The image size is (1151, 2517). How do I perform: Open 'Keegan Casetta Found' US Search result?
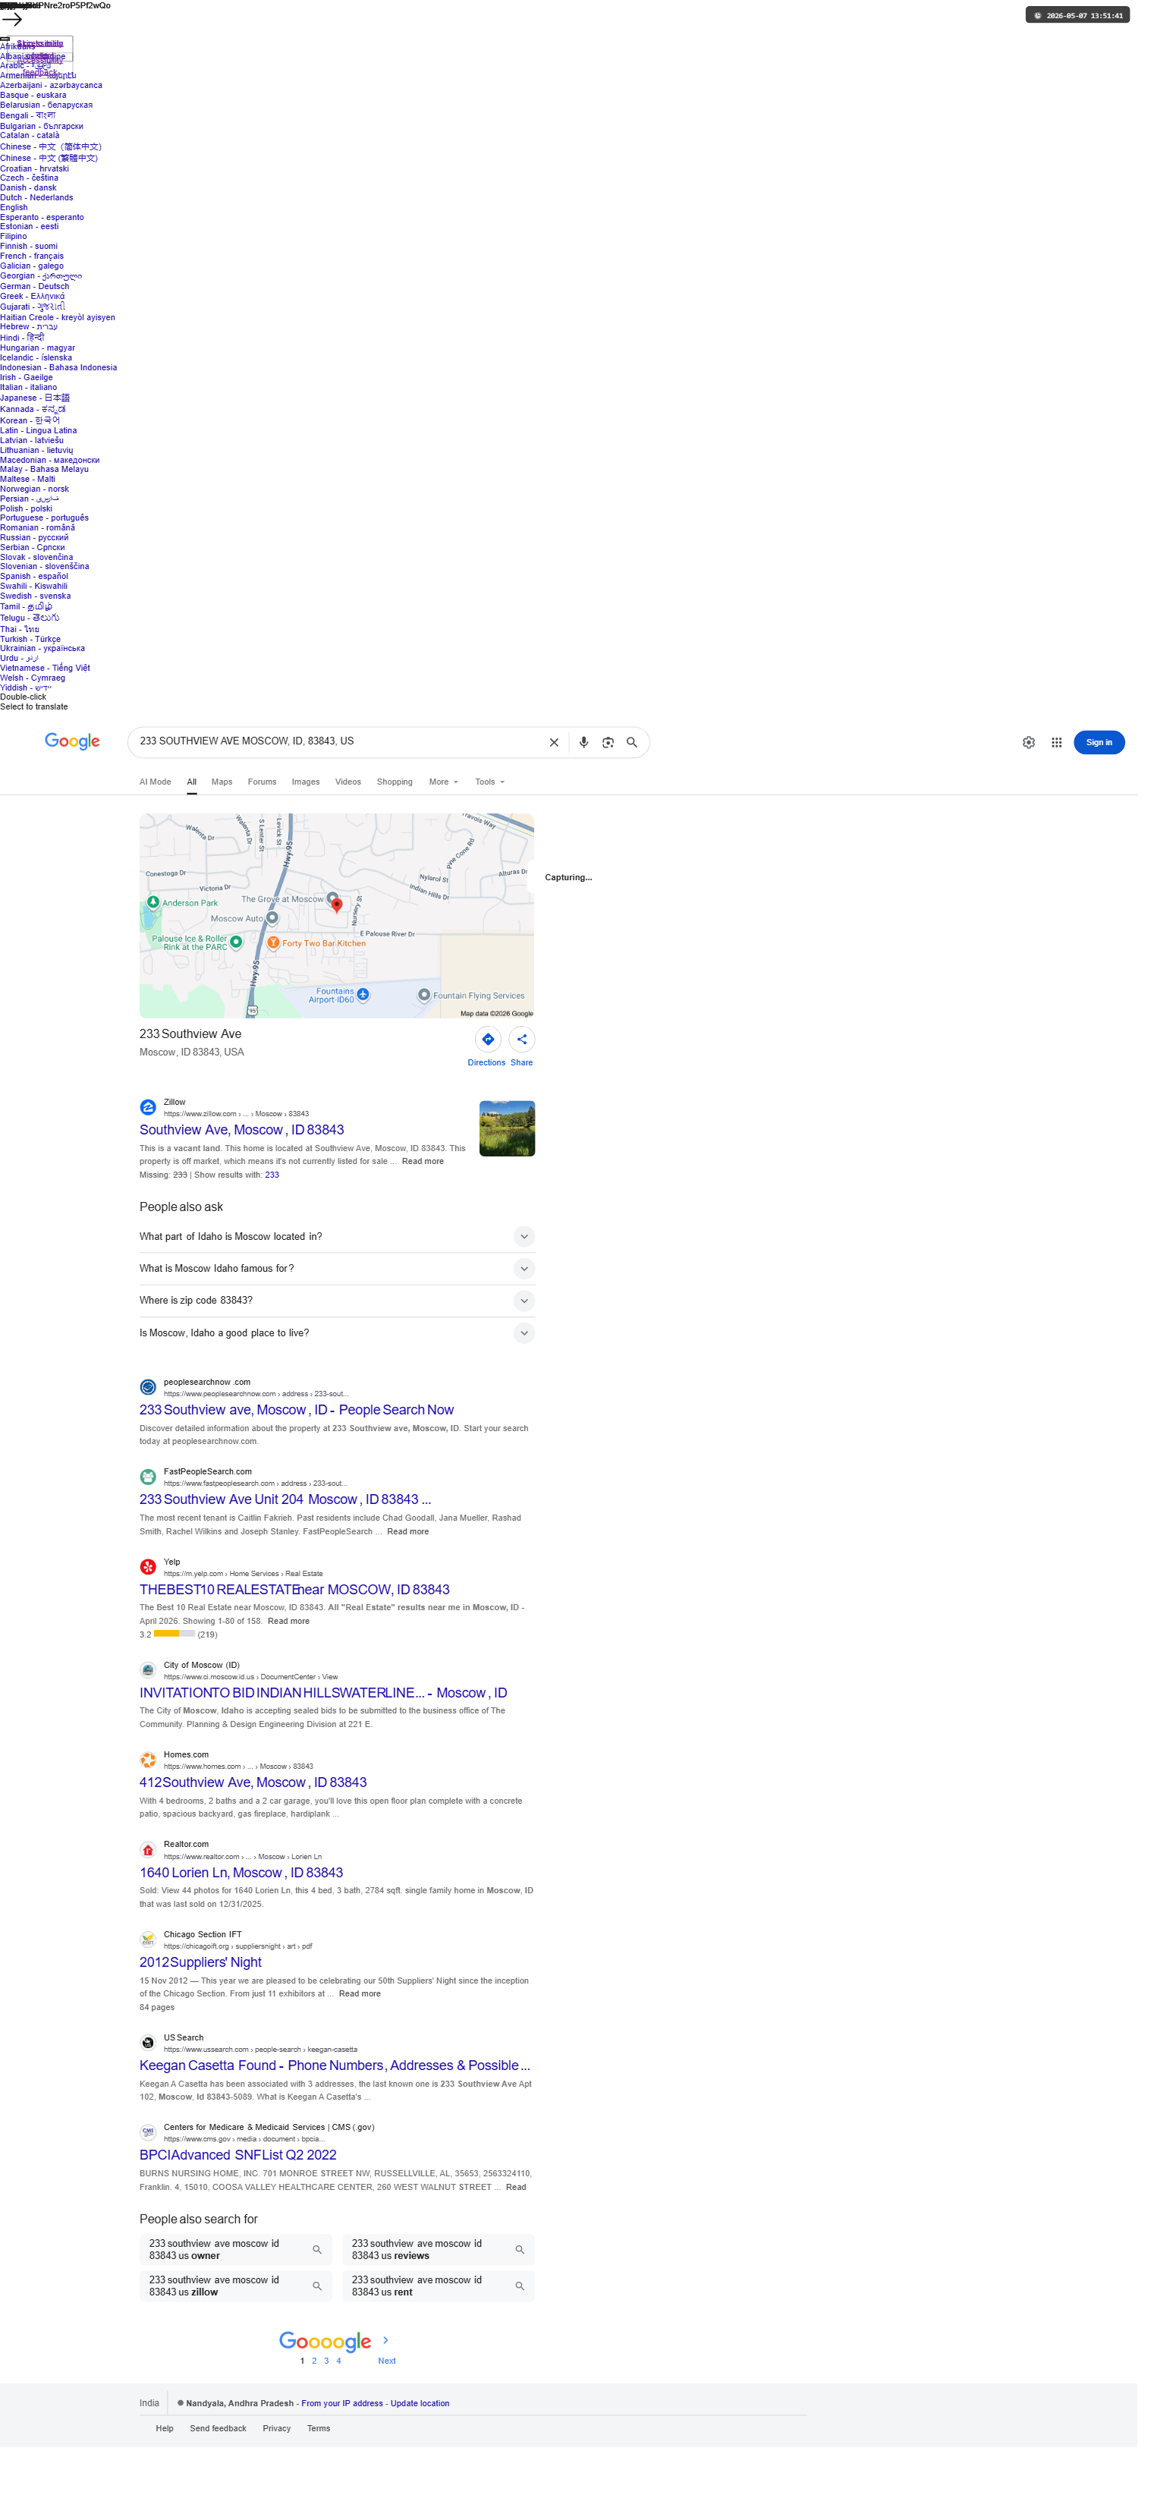[x=335, y=2066]
